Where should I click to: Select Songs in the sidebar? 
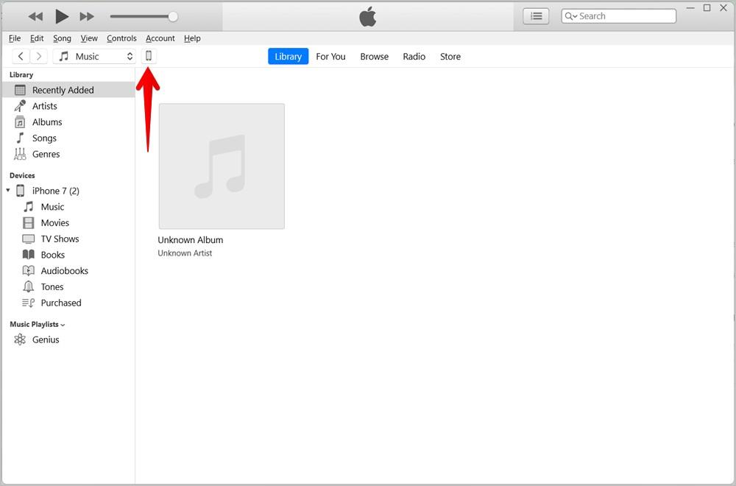coord(68,138)
